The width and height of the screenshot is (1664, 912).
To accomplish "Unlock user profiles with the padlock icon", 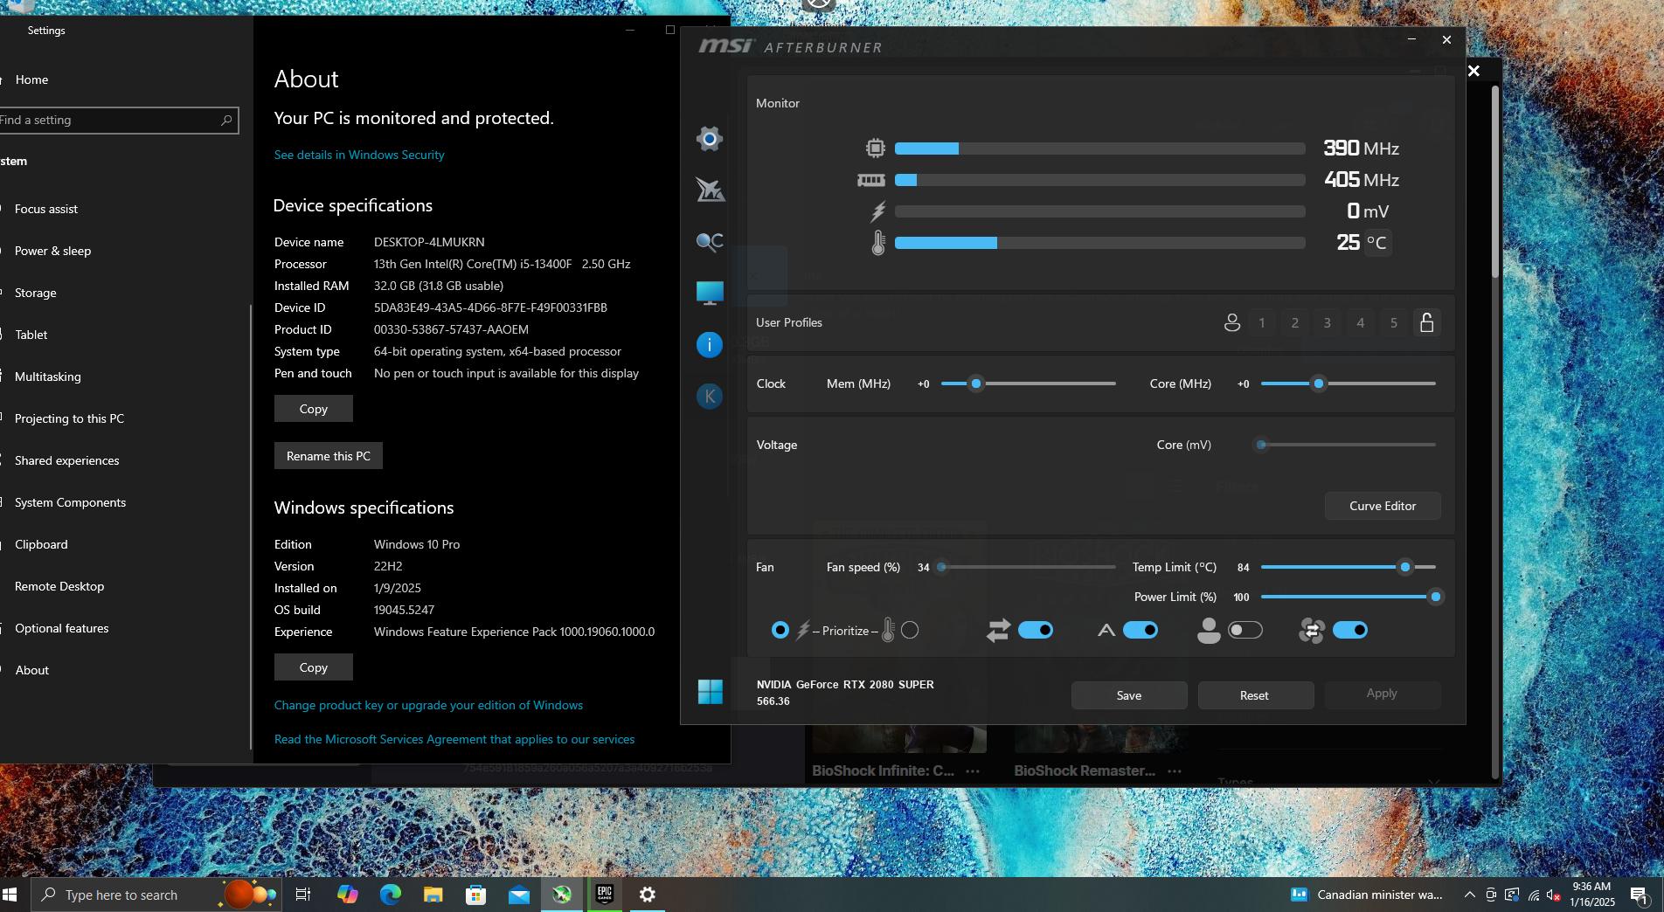I will (x=1427, y=323).
